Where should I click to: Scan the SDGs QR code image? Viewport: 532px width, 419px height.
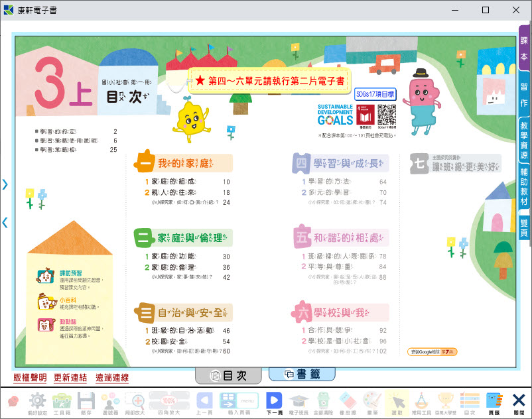(387, 115)
